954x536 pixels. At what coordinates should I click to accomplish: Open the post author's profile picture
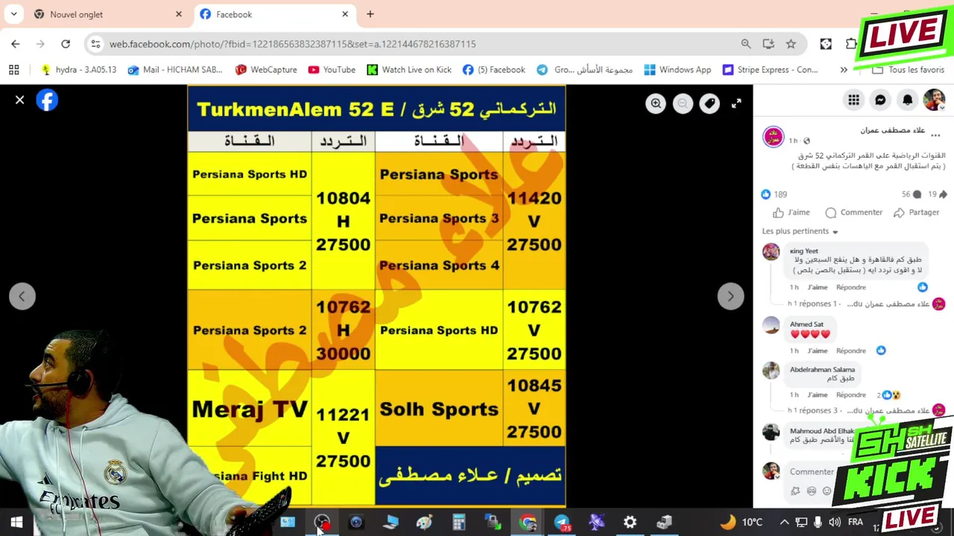coord(774,137)
